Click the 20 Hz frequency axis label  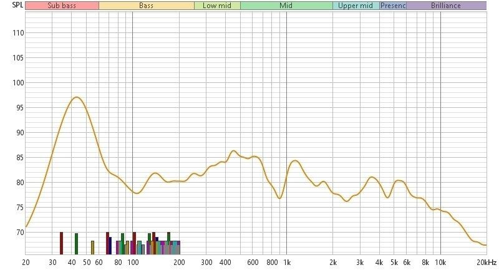click(x=26, y=263)
